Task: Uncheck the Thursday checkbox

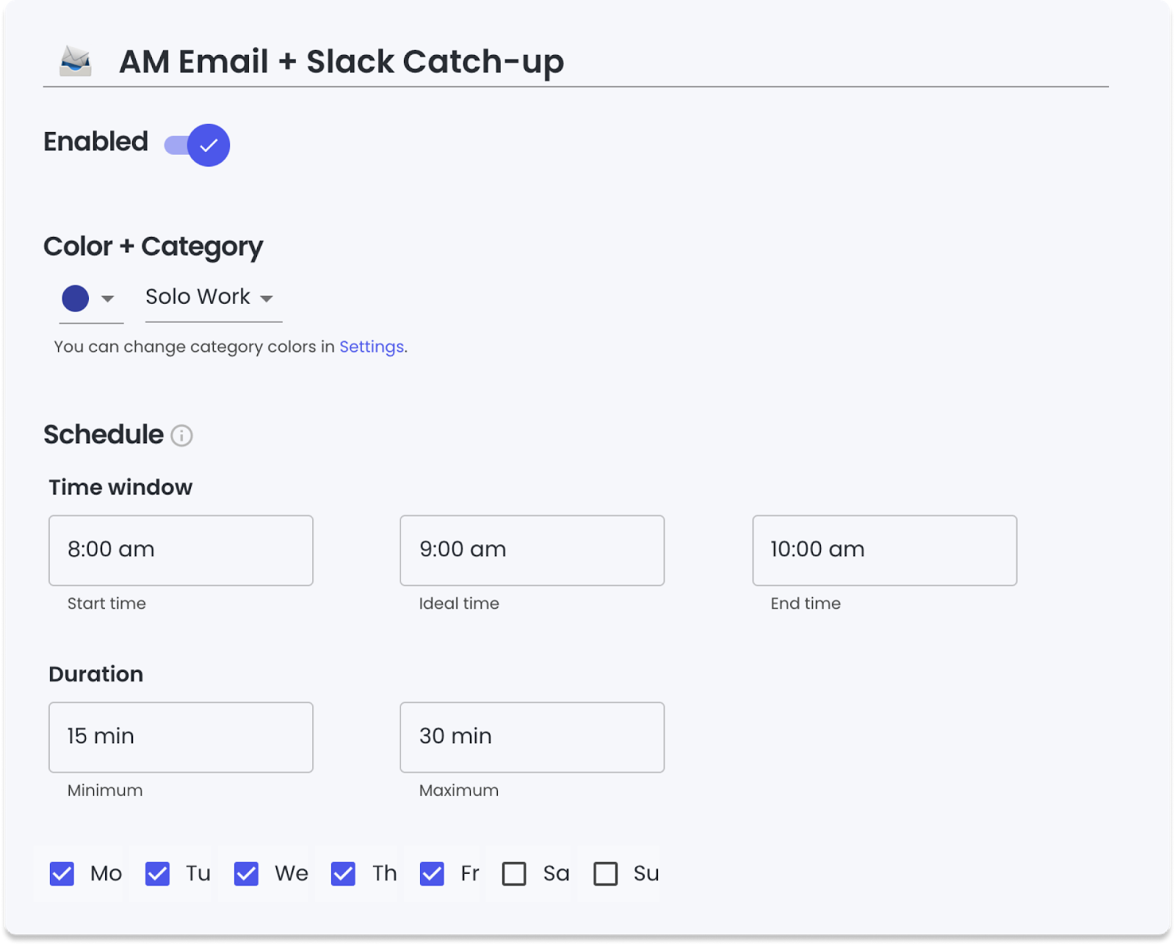Action: click(343, 874)
